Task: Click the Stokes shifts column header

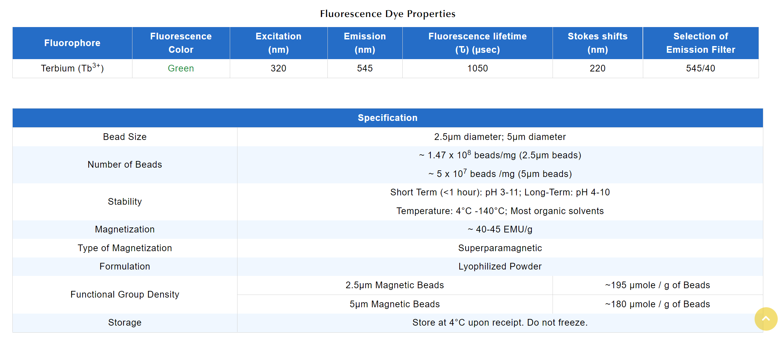Action: pyautogui.click(x=597, y=43)
